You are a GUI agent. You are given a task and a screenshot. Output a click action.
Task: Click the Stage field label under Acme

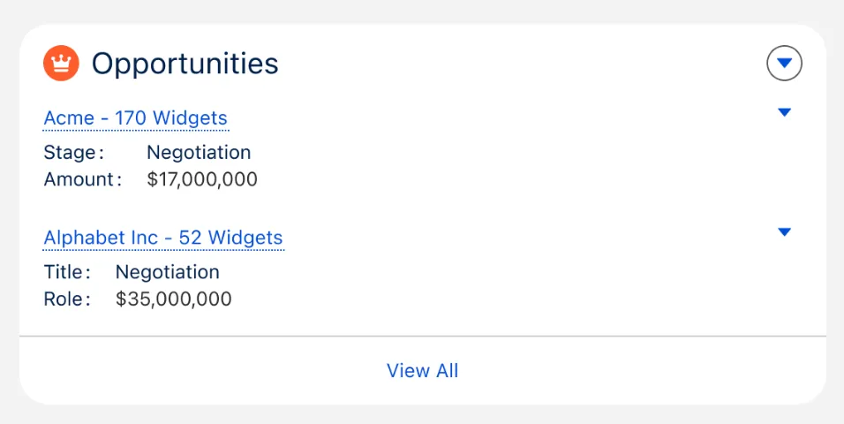(x=72, y=153)
